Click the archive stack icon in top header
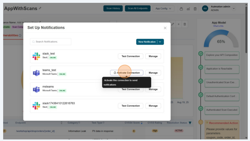This screenshot has height=141, width=250. pos(181,9)
